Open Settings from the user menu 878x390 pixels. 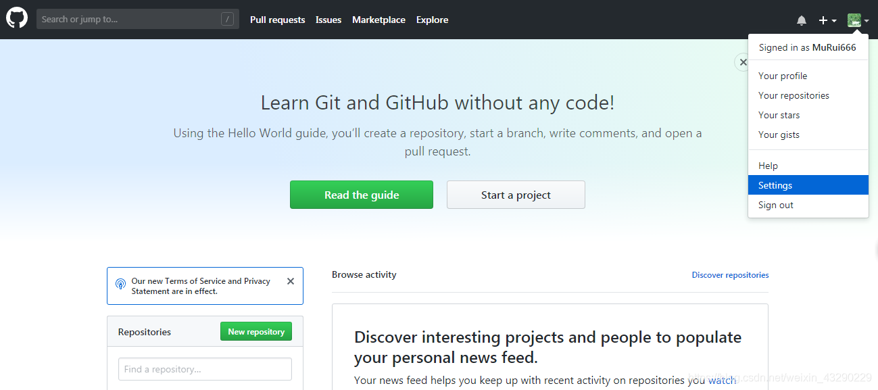pyautogui.click(x=808, y=185)
